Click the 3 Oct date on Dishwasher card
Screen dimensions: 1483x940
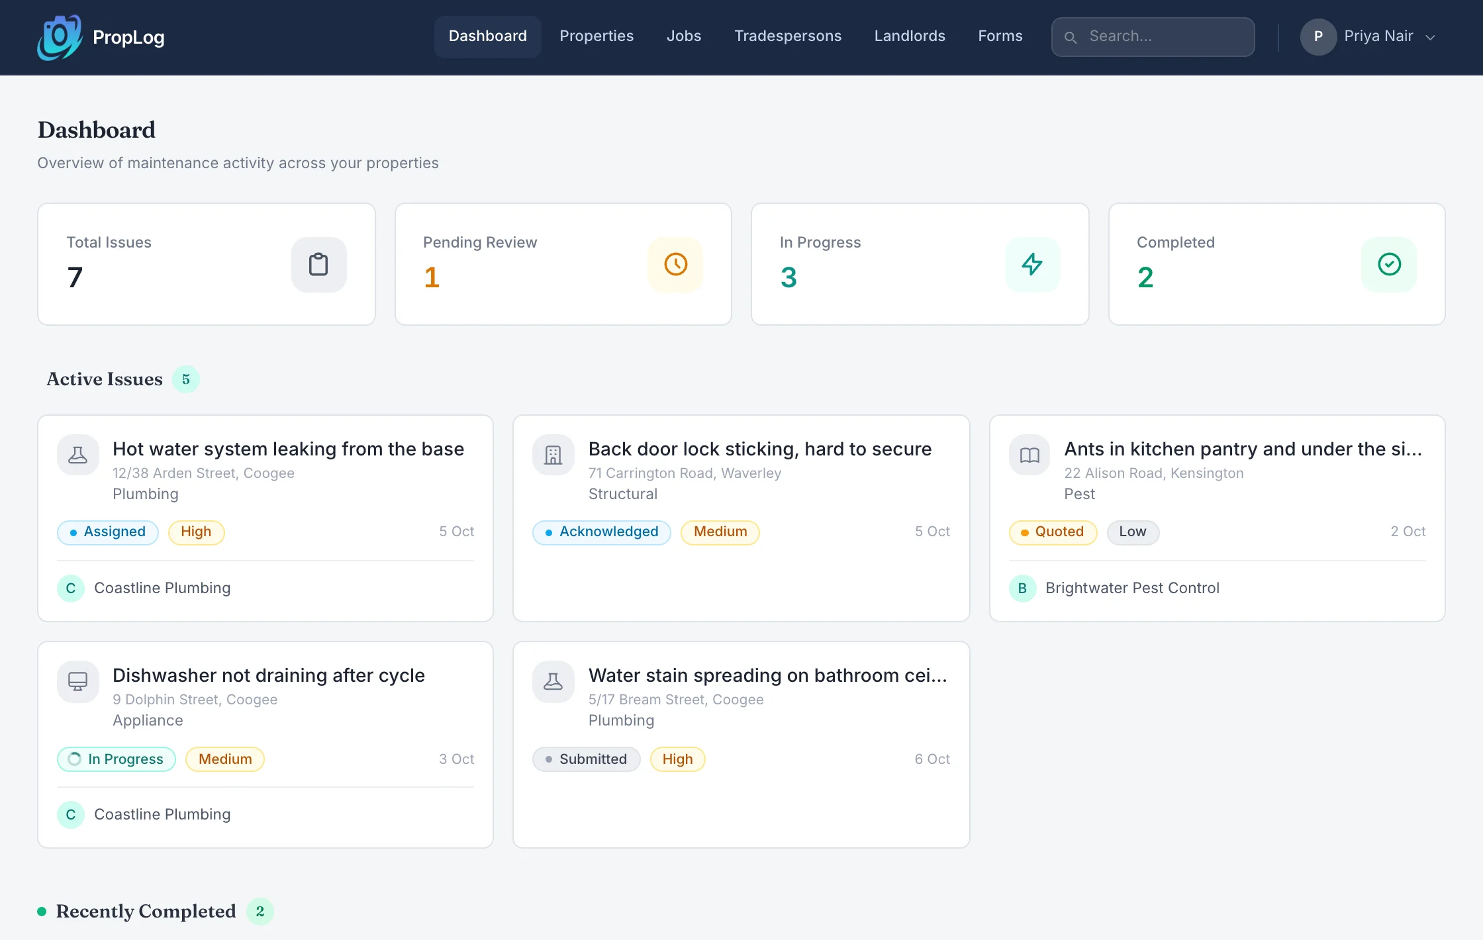click(457, 759)
